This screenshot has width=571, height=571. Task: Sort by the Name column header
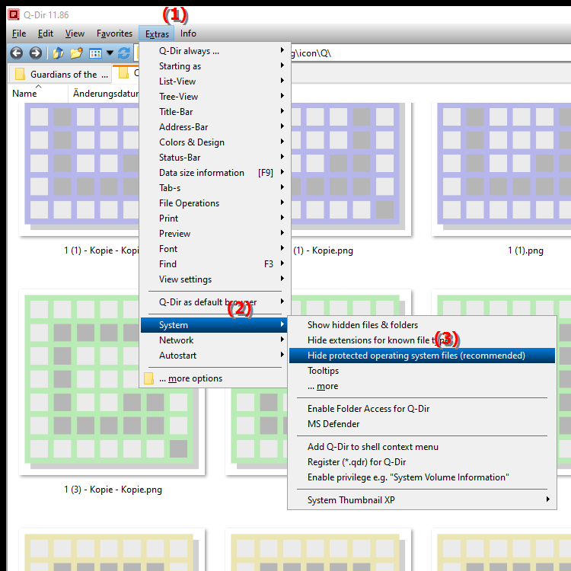[x=25, y=94]
